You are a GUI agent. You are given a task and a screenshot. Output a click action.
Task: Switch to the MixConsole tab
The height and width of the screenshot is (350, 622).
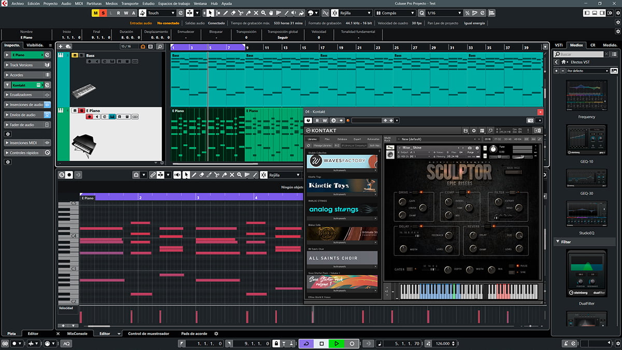(78, 333)
